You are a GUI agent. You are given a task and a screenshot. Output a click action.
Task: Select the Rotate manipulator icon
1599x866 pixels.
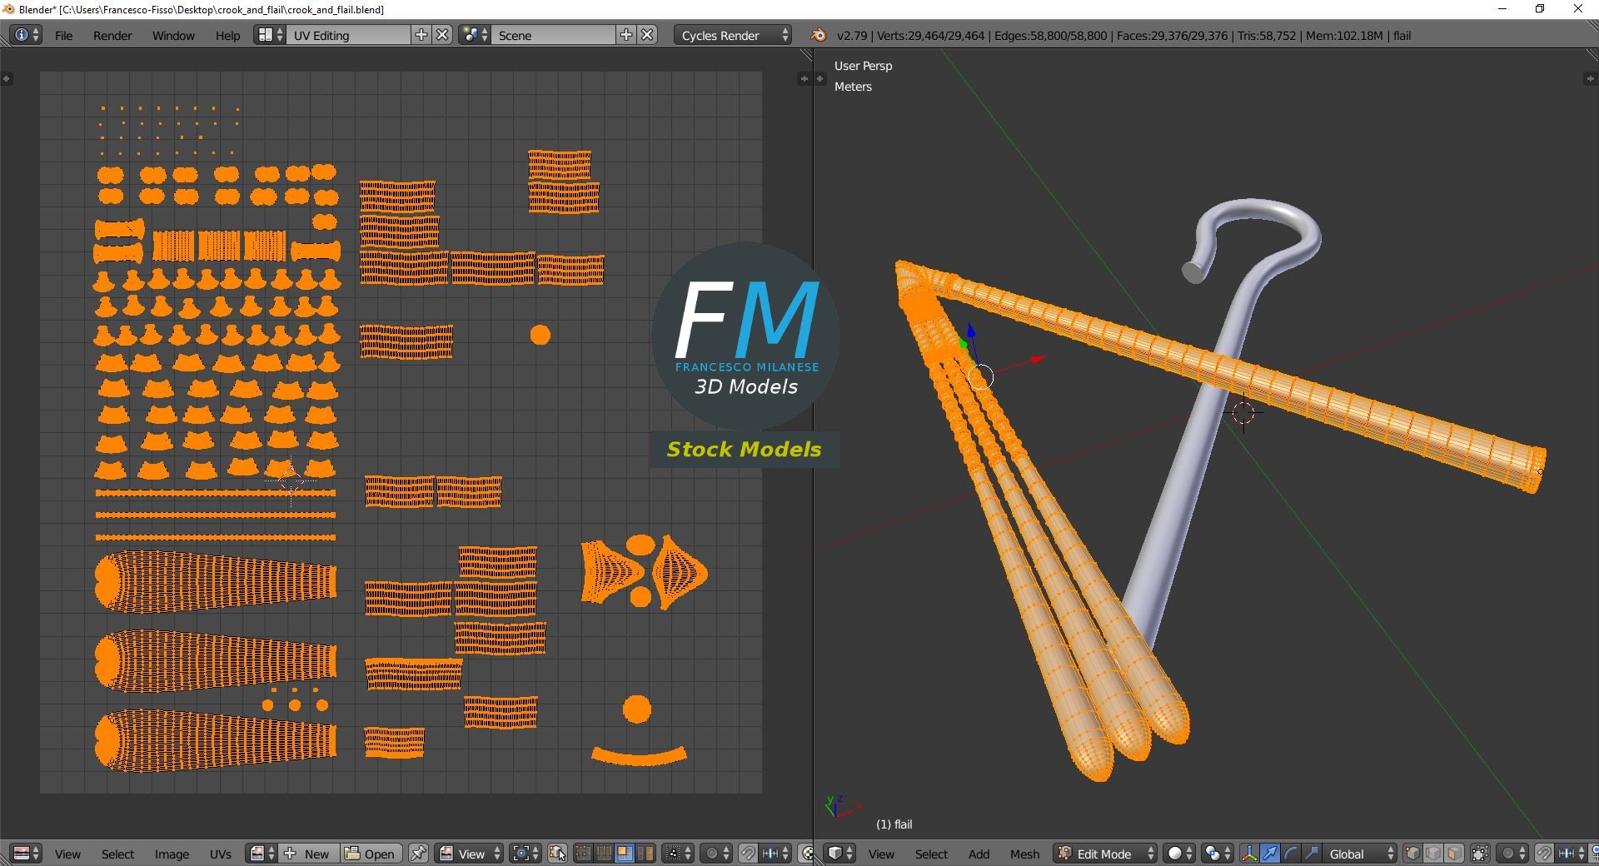click(1291, 854)
